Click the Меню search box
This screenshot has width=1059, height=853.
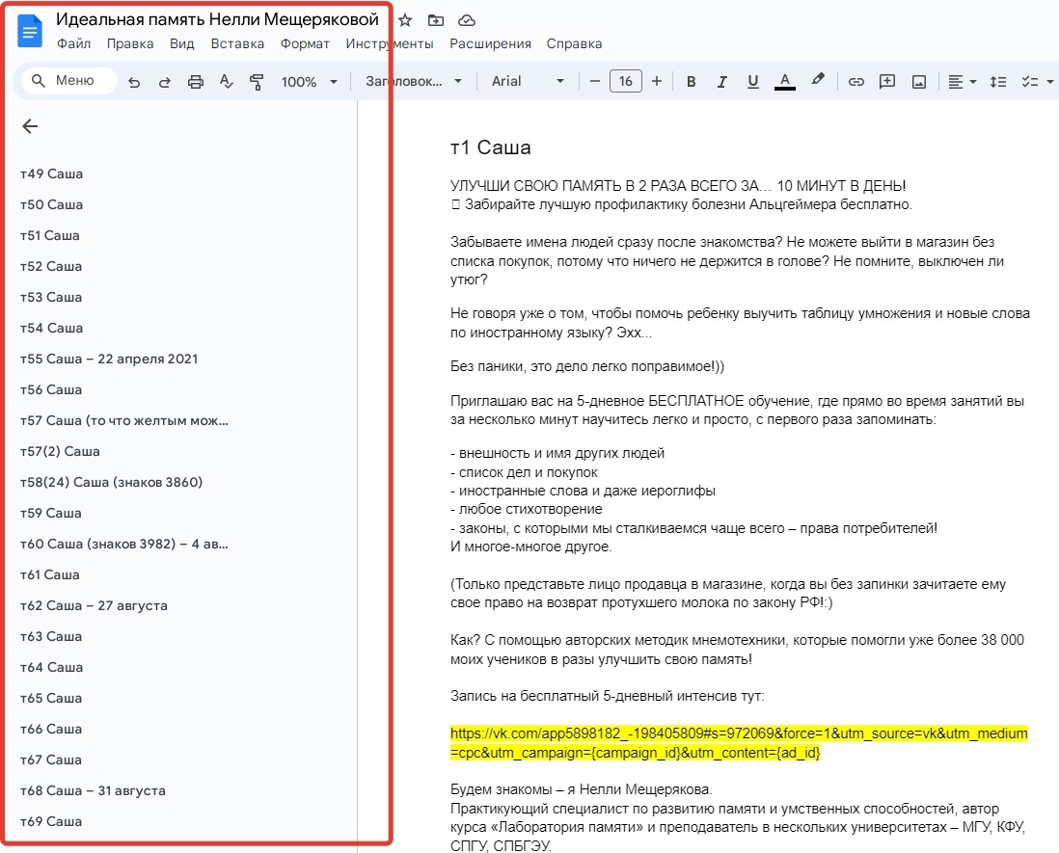(68, 81)
